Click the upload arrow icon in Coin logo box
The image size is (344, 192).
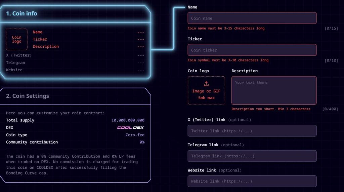(206, 84)
